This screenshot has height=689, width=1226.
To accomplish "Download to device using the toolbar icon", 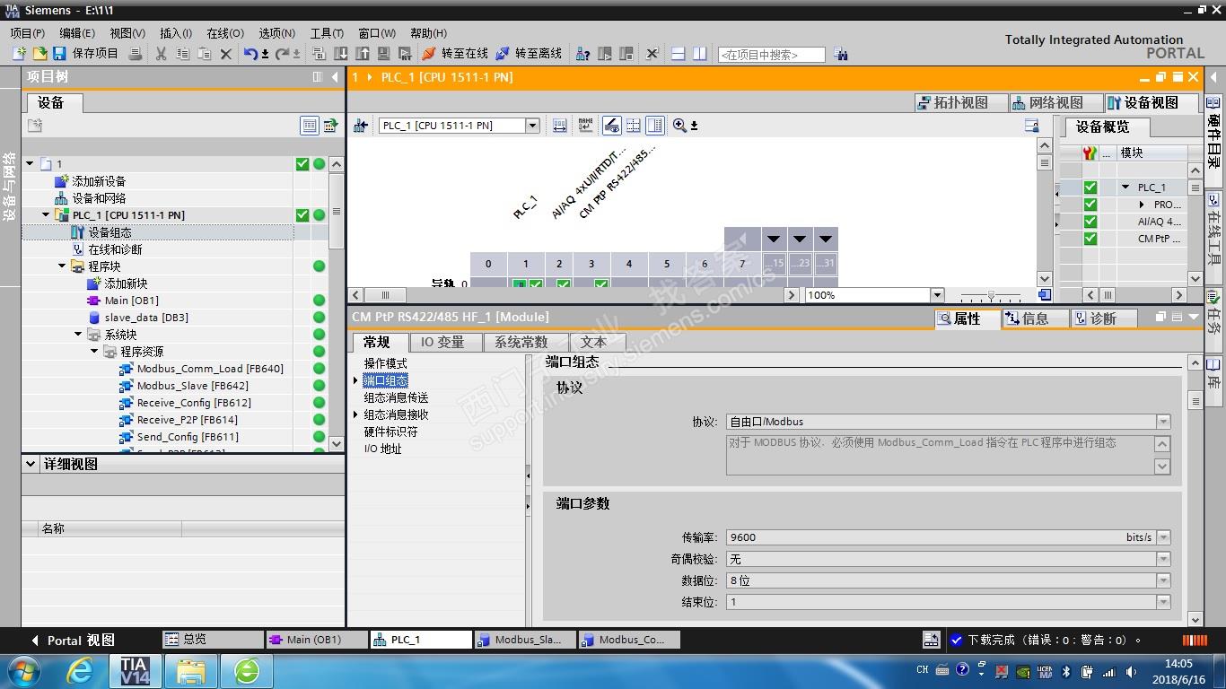I will tap(341, 54).
